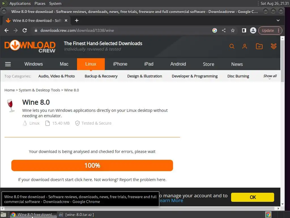The height and width of the screenshot is (218, 290).
Task: Open the System menu
Action: click(x=55, y=3)
